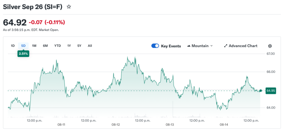Click the 64.92 price value
This screenshot has height=132, width=285.
pos(15,22)
